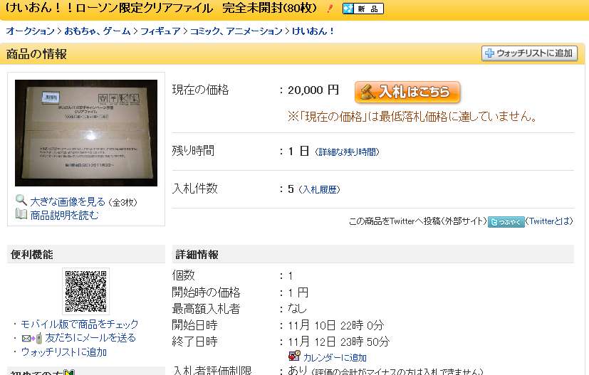Viewport: 589px width, 375px height.
Task: Click the 最高額入札者 value なし
Action: point(297,309)
